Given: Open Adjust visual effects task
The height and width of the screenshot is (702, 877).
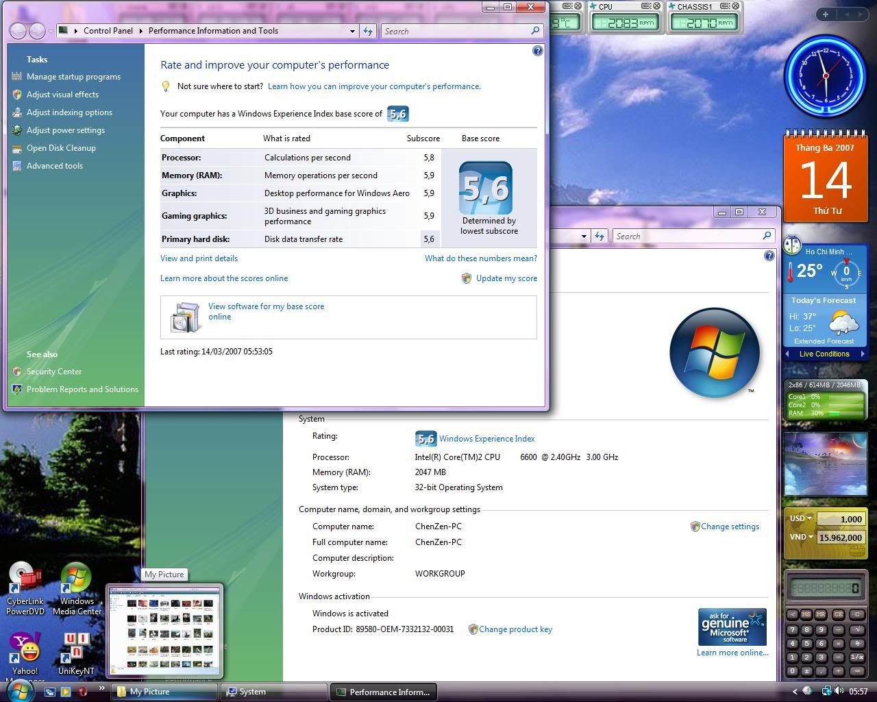Looking at the screenshot, I should click(62, 95).
